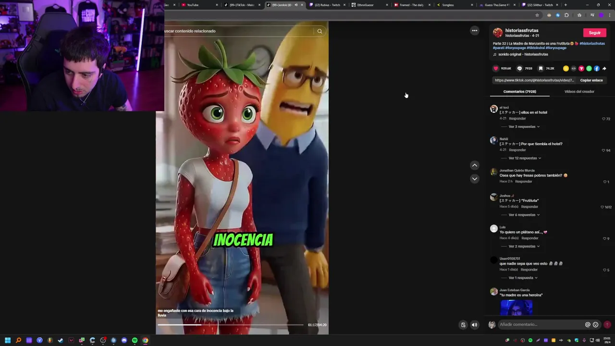Like the video with the heart icon
The image size is (615, 346).
pos(496,69)
